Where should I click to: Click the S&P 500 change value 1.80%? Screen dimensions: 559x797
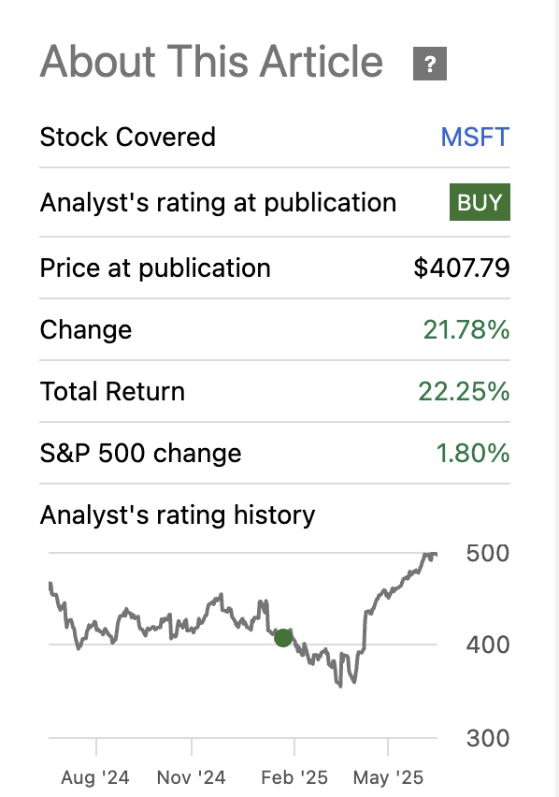[476, 453]
